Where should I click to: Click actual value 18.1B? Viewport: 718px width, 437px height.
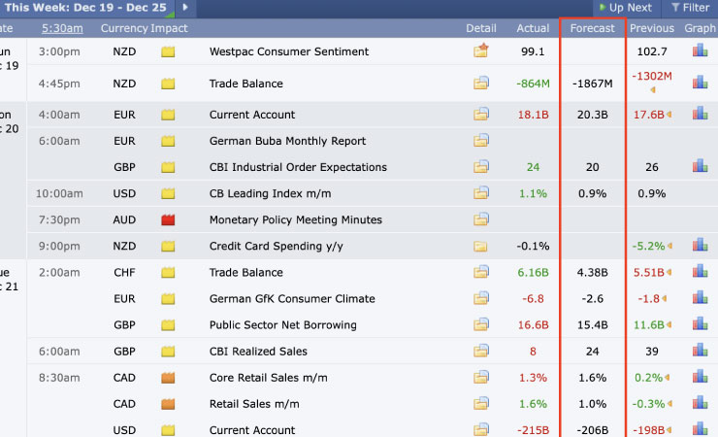pos(533,115)
